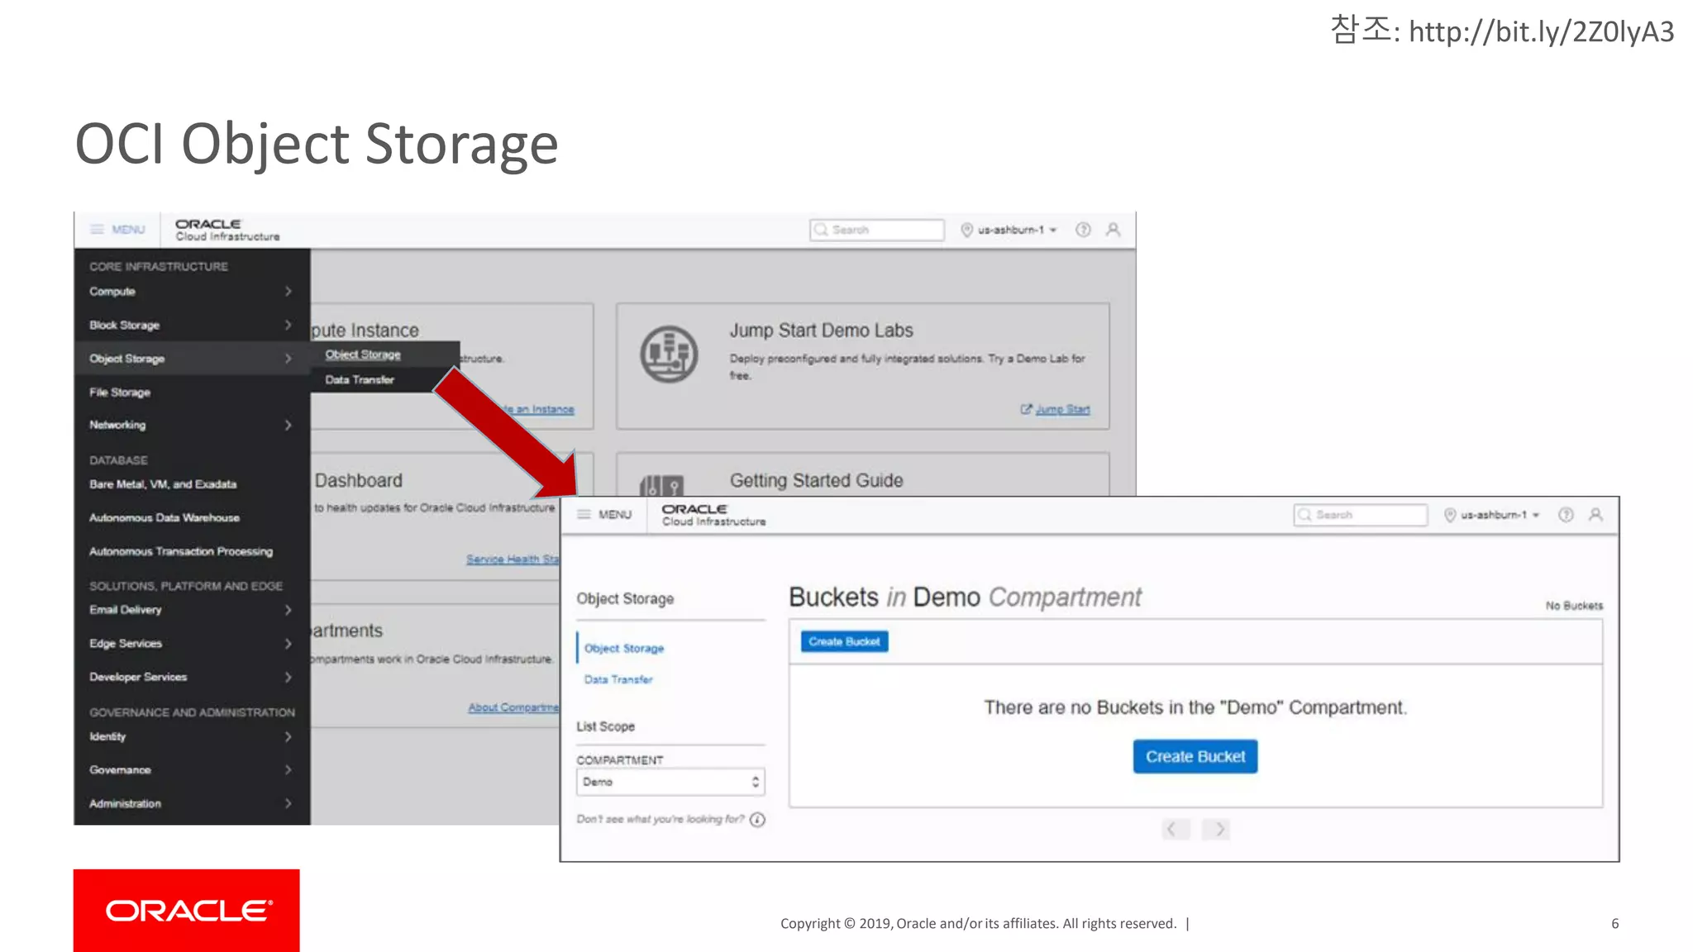Viewport: 1693px width, 952px height.
Task: Click the Getting Started Guide icon
Action: 662,485
